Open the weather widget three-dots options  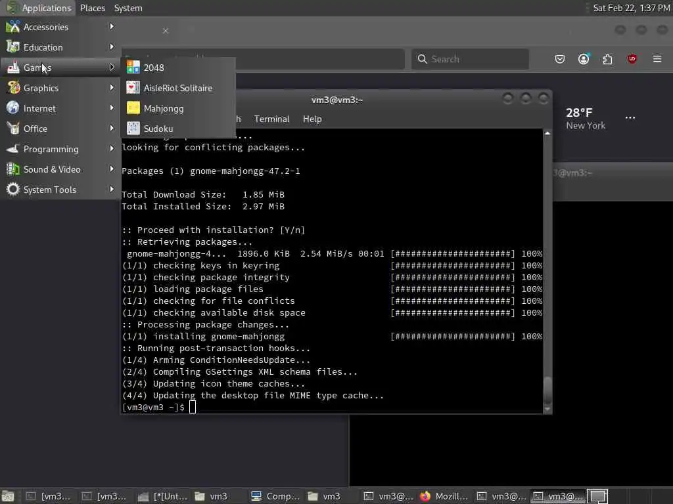pyautogui.click(x=630, y=117)
